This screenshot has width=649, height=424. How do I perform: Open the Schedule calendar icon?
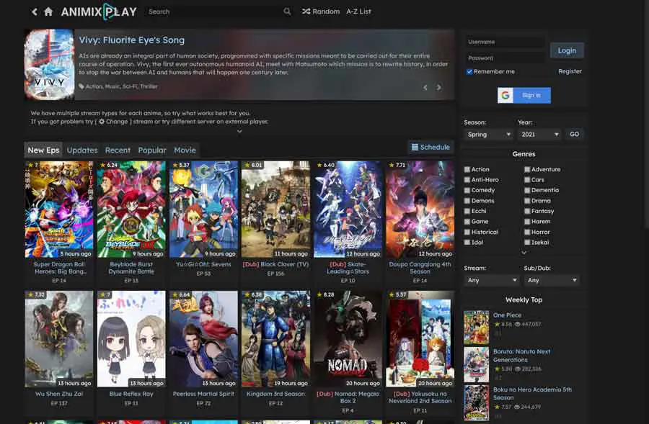tap(415, 147)
